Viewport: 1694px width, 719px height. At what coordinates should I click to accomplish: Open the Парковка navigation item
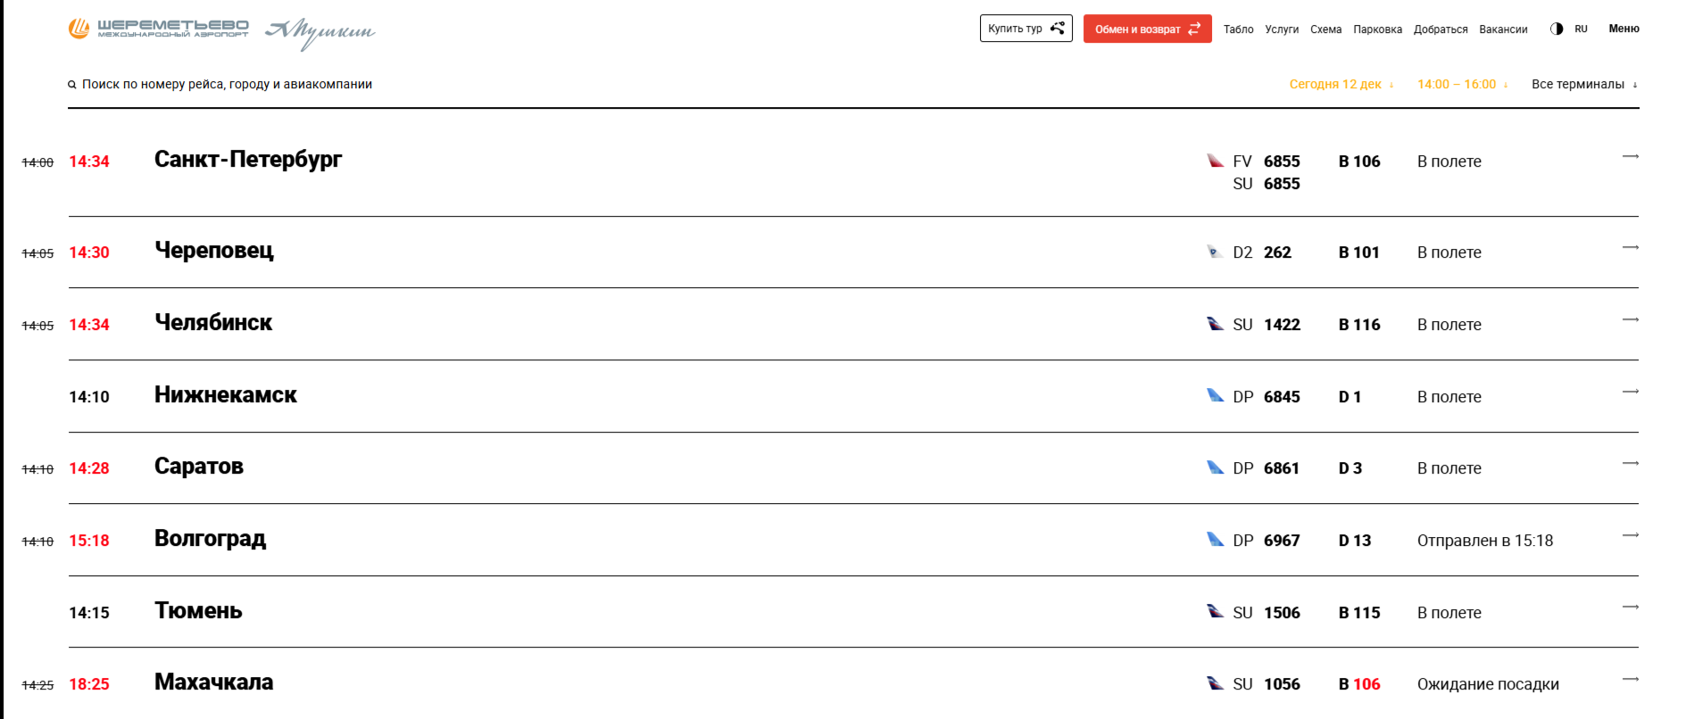tap(1377, 29)
